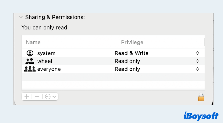The width and height of the screenshot is (223, 123).
Task: Select the everyone row name
Action: point(49,69)
